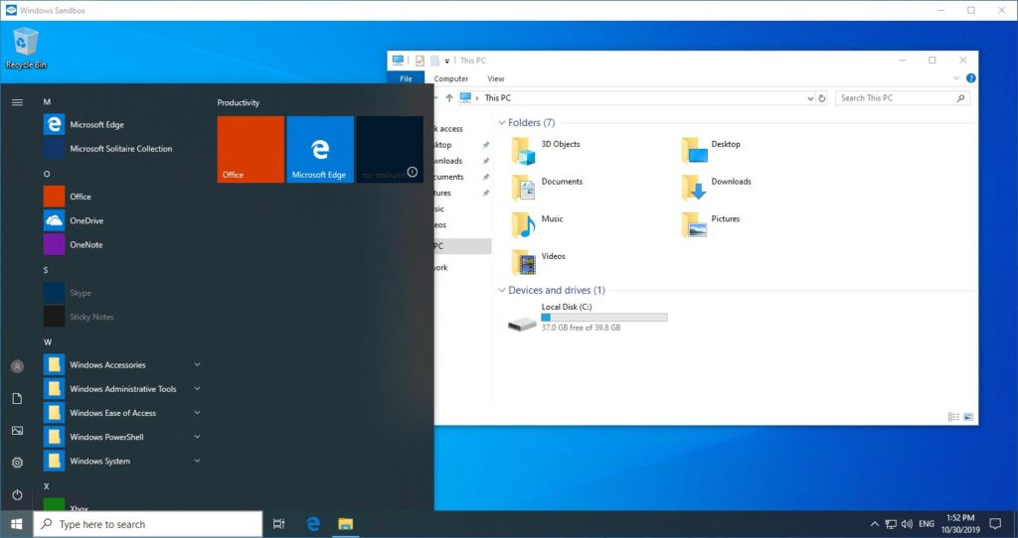
Task: Click the ENG language indicator
Action: 927,524
